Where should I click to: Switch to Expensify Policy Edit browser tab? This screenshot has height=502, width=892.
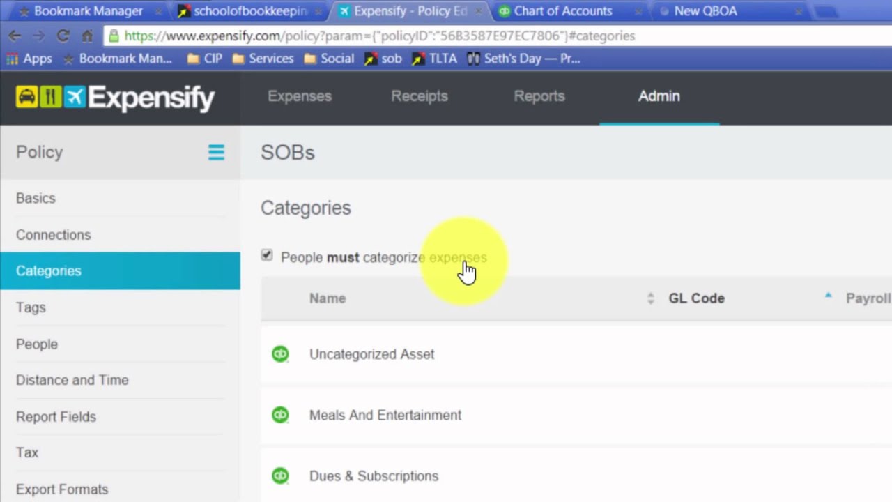pyautogui.click(x=411, y=11)
